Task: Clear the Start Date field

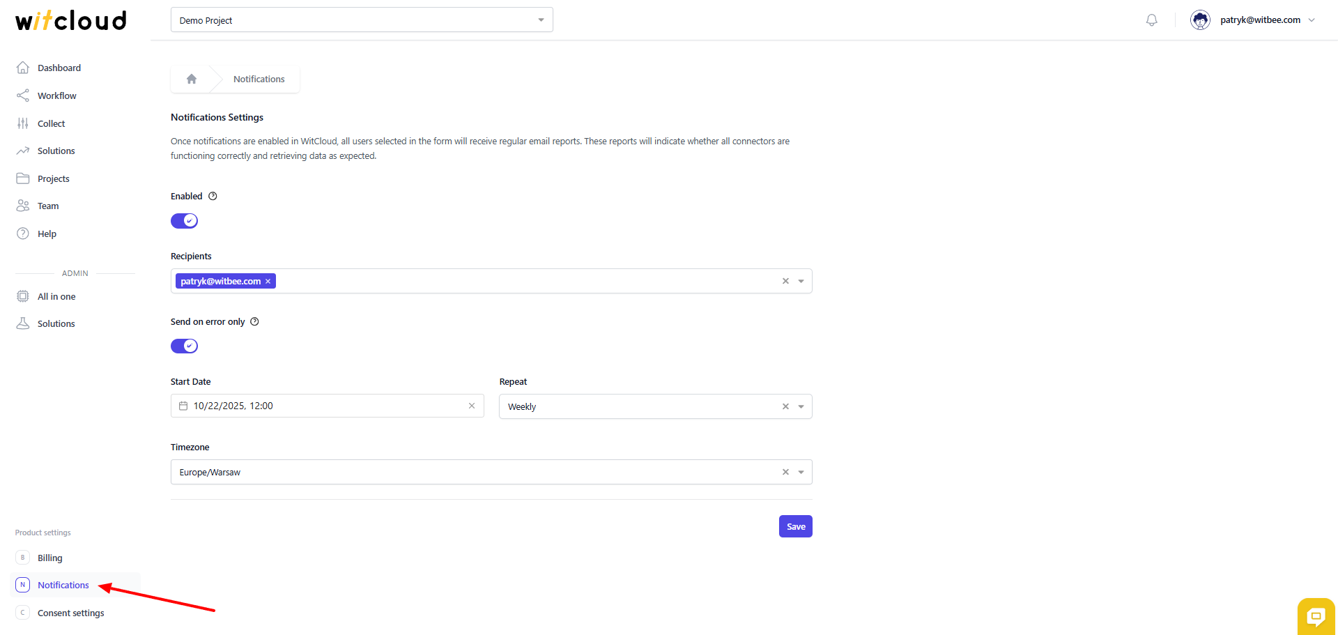Action: click(x=472, y=406)
